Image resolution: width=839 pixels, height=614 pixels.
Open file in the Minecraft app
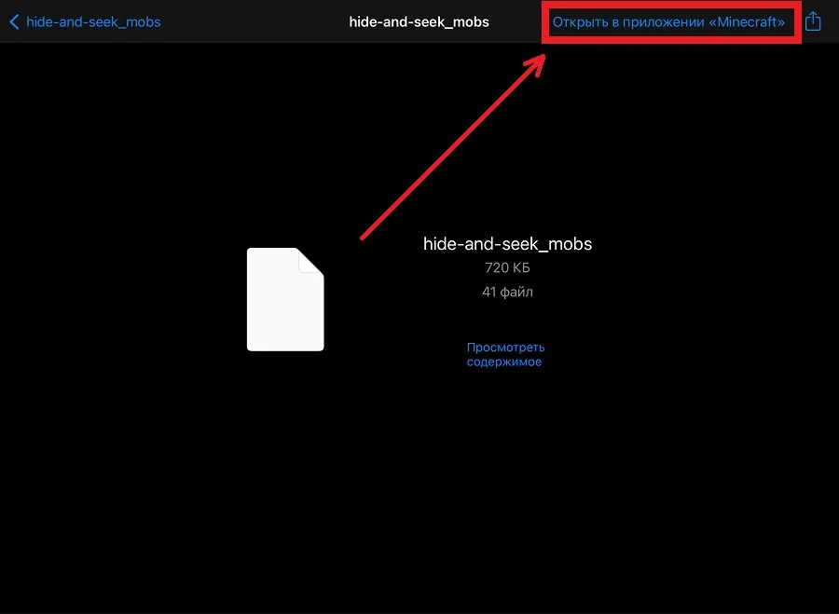[668, 21]
